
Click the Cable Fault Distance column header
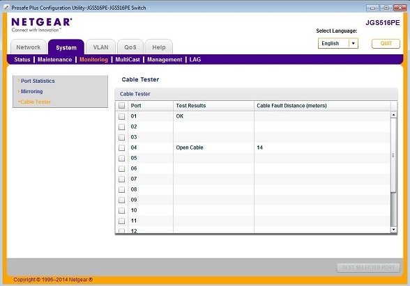(322, 106)
